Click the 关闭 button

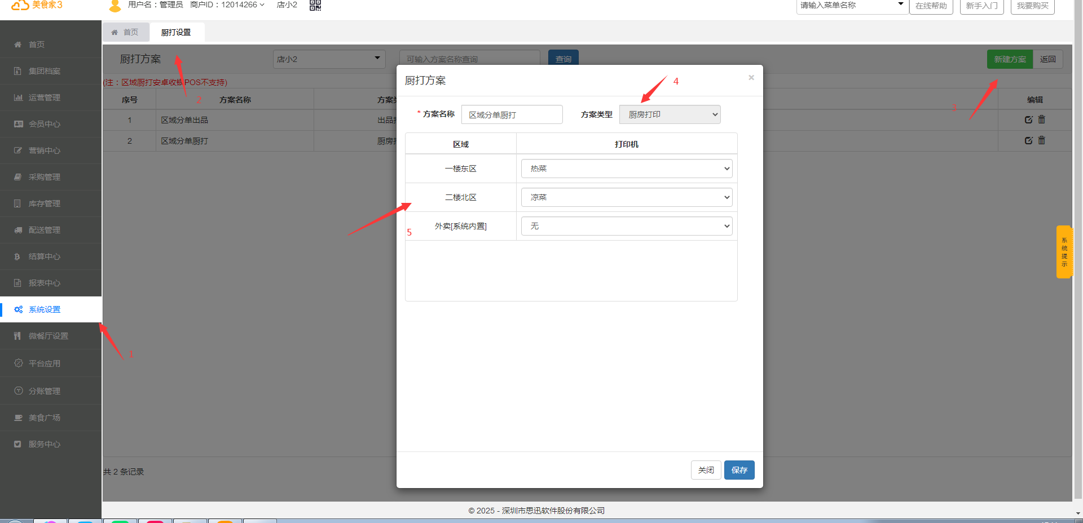click(x=706, y=470)
